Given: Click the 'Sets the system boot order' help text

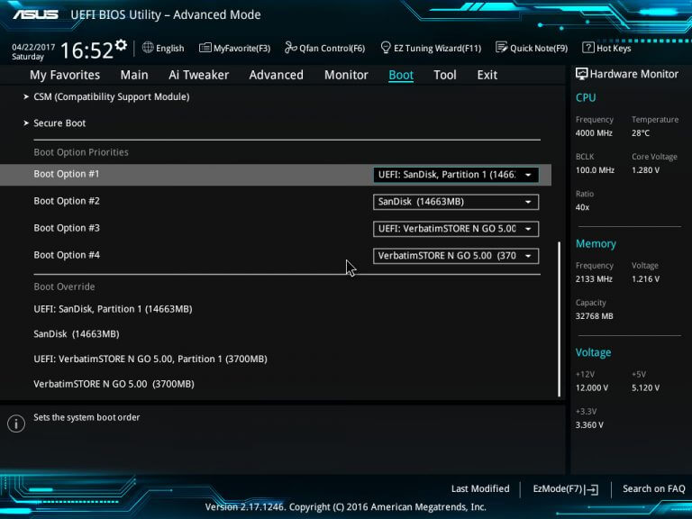Looking at the screenshot, I should click(x=86, y=417).
